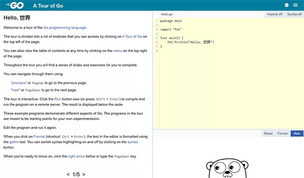
Task: Click line number 8 in the gutter
Action: [157, 51]
